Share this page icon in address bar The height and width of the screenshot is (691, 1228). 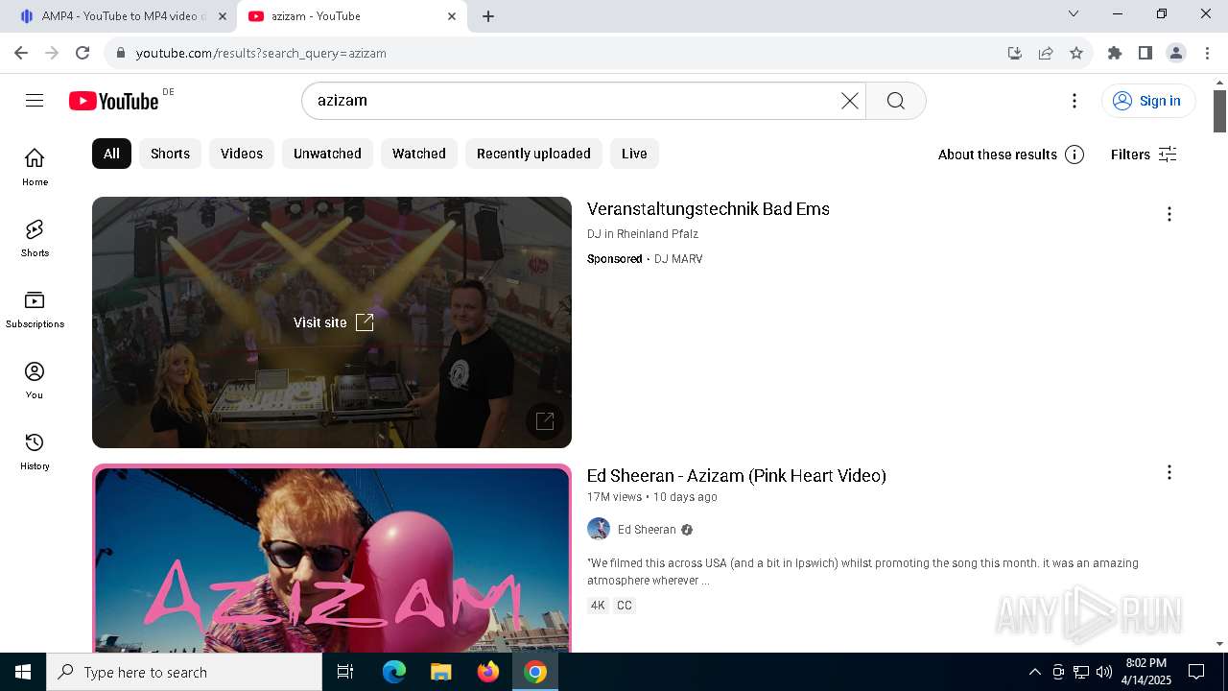[x=1046, y=53]
